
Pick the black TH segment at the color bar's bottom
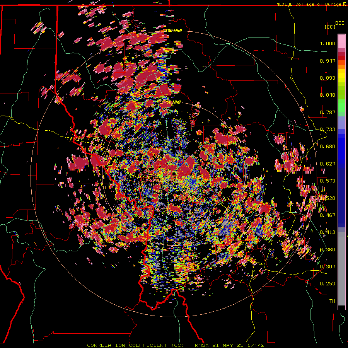(341, 307)
